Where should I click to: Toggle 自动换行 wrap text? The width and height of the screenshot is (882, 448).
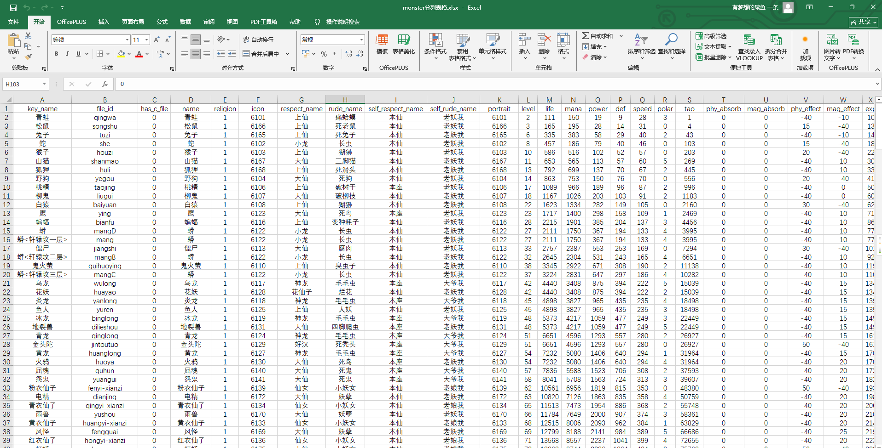coord(258,40)
